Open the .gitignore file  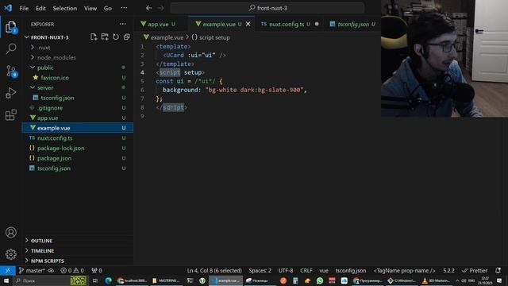click(x=50, y=108)
